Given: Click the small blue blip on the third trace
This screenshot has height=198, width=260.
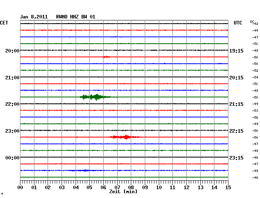Looking at the screenshot, I should coord(115,37).
